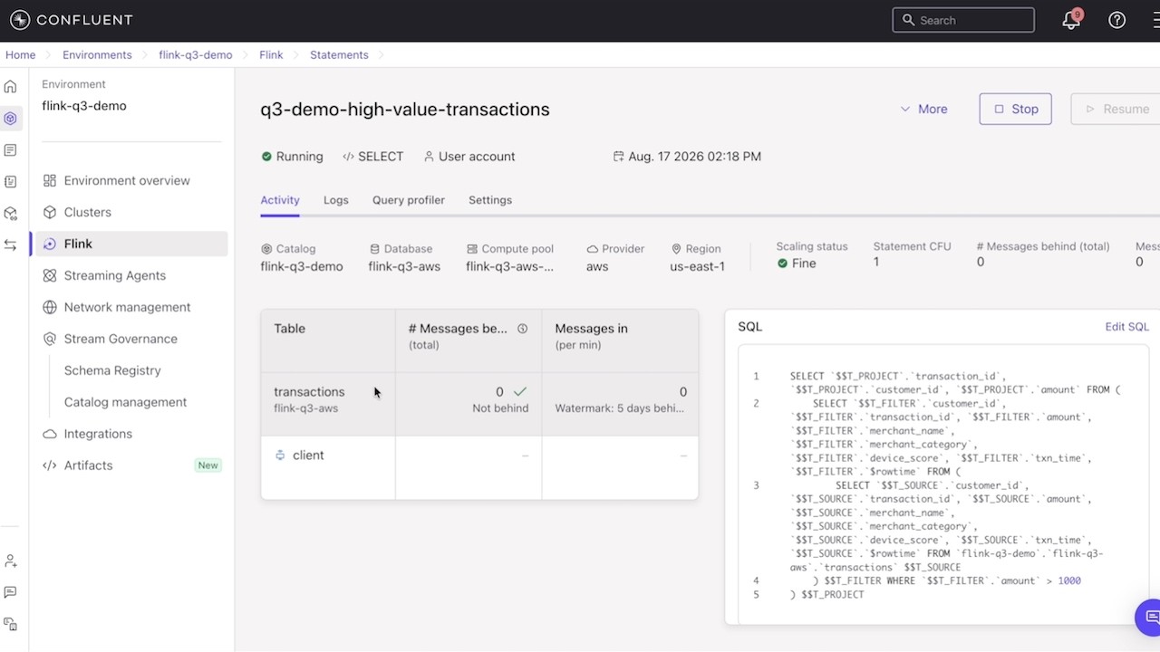Click the Confluent logo icon
Viewport: 1160px width, 652px height.
pyautogui.click(x=20, y=20)
